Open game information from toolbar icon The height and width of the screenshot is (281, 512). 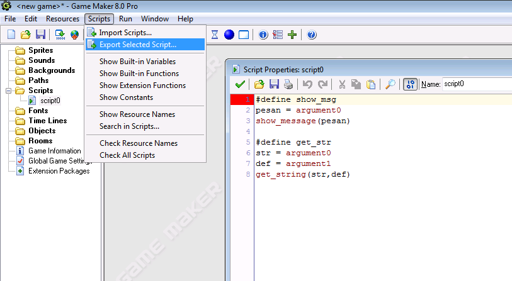pos(263,35)
